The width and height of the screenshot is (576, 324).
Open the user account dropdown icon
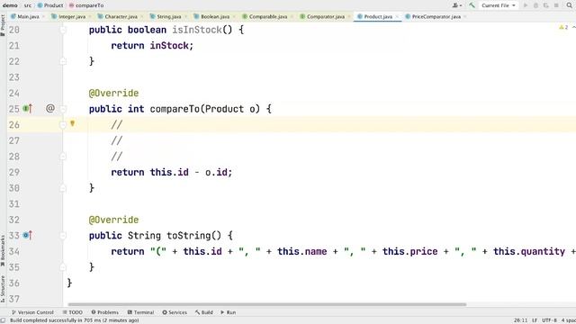457,5
